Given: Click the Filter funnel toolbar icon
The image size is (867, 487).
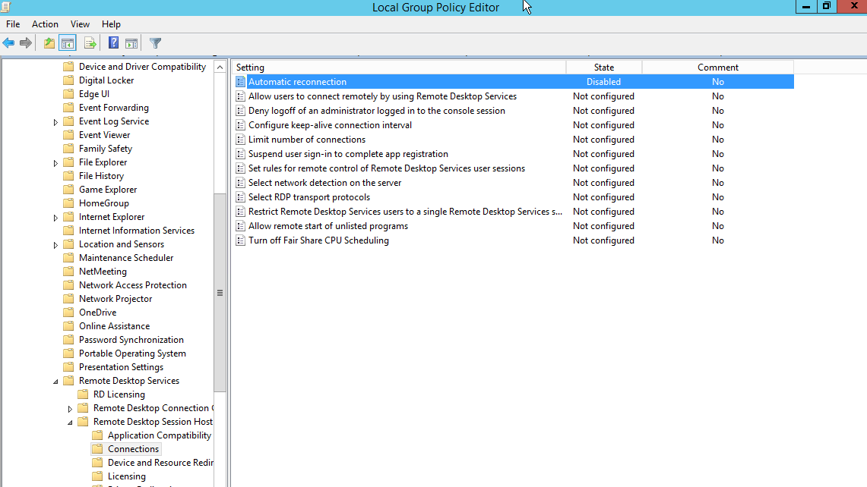Looking at the screenshot, I should pyautogui.click(x=155, y=43).
